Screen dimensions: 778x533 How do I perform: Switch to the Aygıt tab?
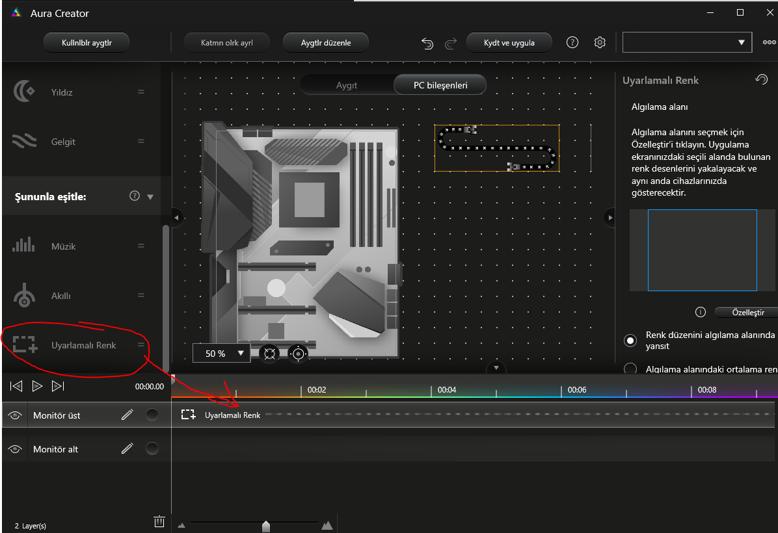click(x=347, y=85)
